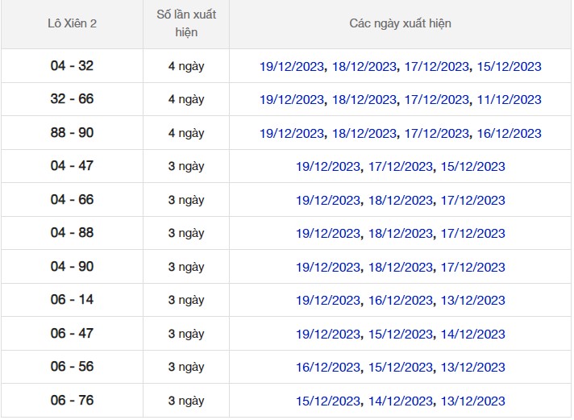The image size is (574, 420).
Task: Click the "Số lần xuất hiện" column header
Action: 186,23
